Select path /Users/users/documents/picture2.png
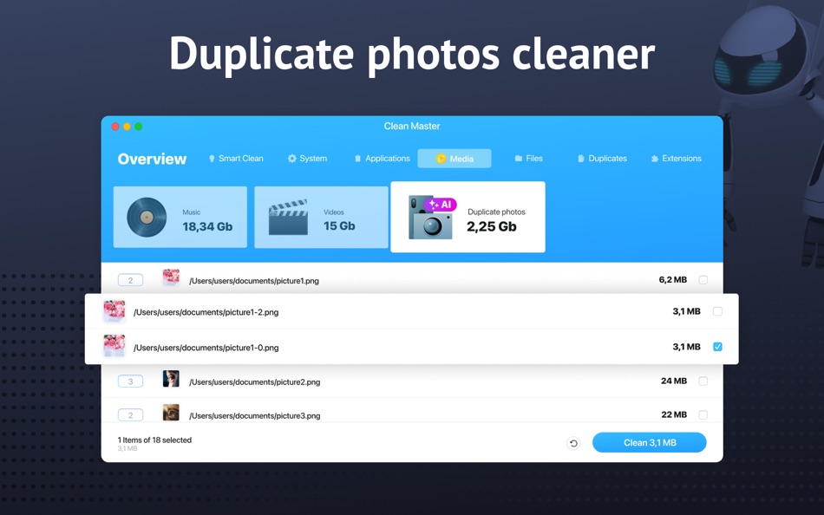 [254, 382]
